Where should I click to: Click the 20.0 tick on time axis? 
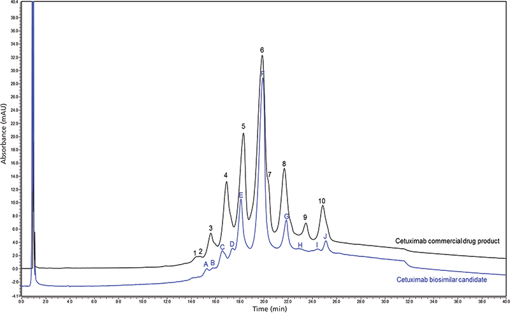[x=264, y=302]
